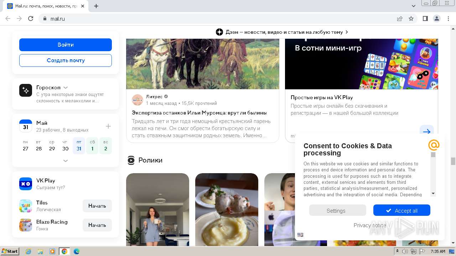Open the Ролики heading

pos(150,160)
